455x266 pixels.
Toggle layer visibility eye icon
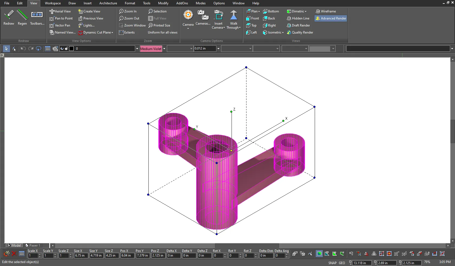pos(62,49)
